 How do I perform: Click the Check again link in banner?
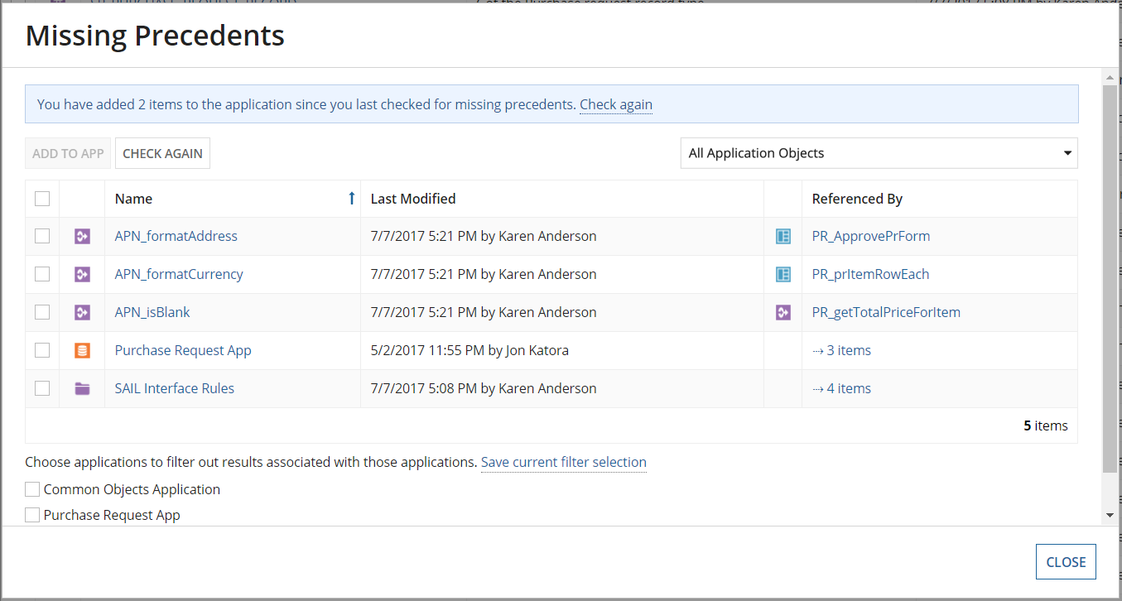616,105
